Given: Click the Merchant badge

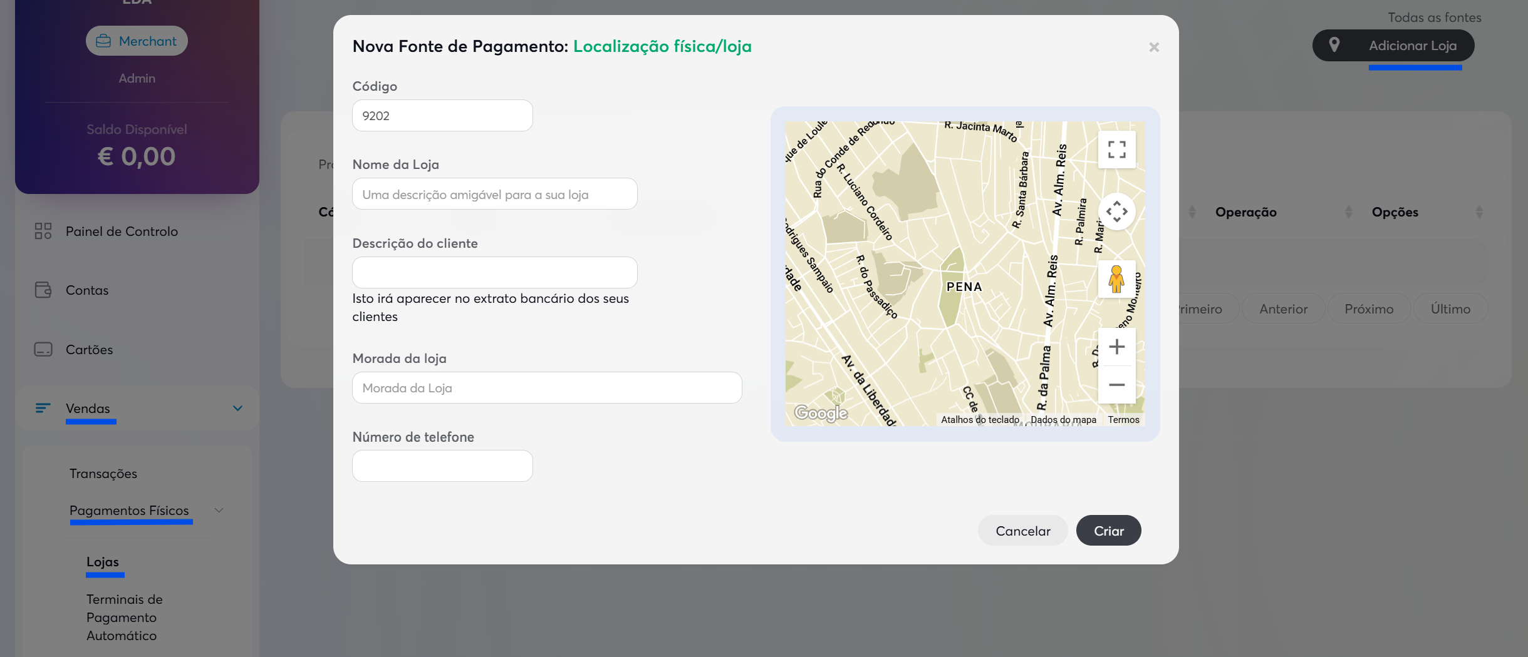Looking at the screenshot, I should pyautogui.click(x=137, y=41).
